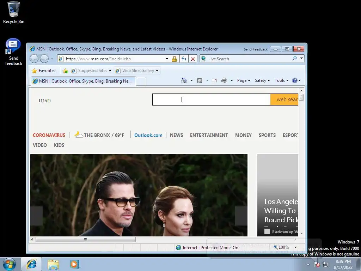Show previous carousel slide arrow

(x=36, y=216)
